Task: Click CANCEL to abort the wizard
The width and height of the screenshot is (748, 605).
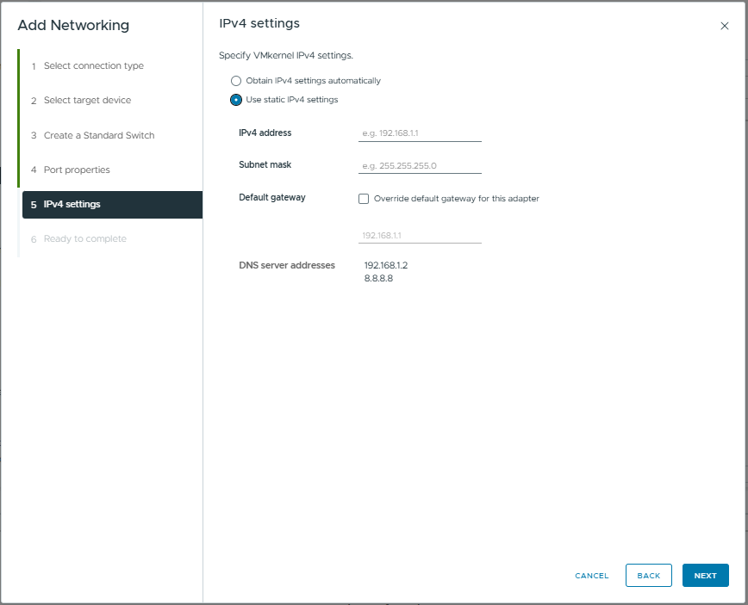Action: 591,575
